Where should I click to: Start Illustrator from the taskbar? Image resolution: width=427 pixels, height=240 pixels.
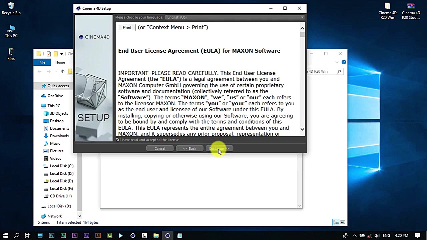98,236
